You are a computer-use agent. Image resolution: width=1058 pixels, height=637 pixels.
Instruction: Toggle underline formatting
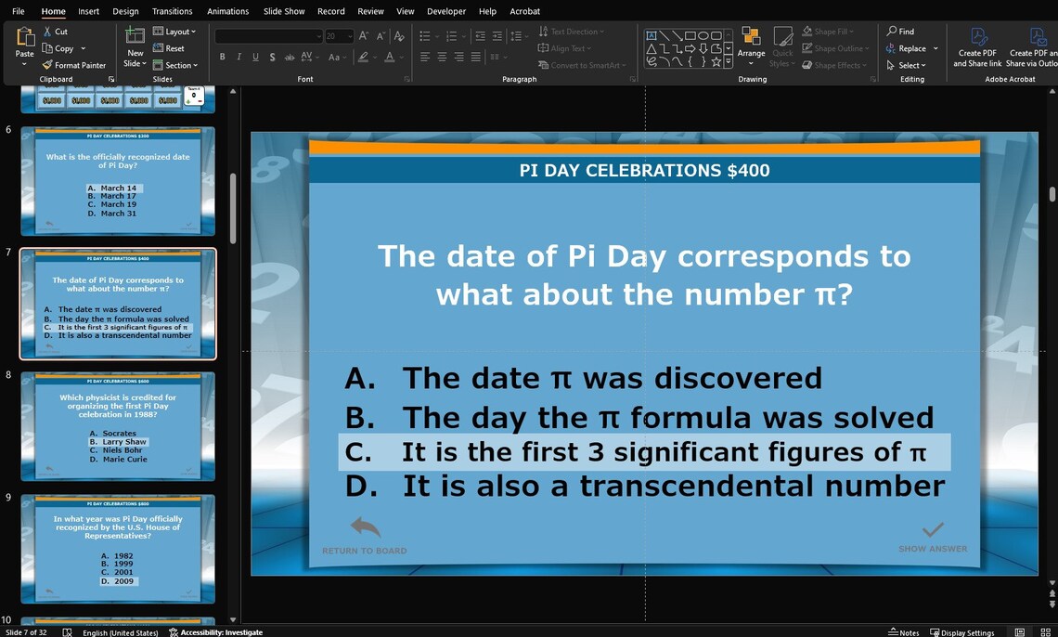tap(254, 57)
